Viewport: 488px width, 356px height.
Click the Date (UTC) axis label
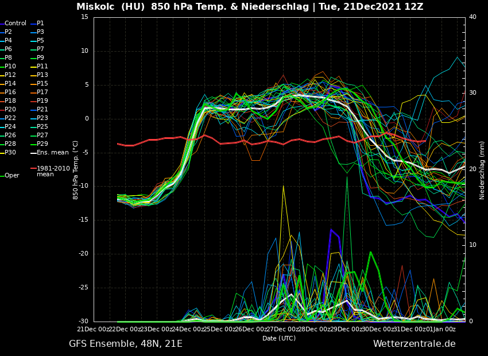(x=279, y=338)
